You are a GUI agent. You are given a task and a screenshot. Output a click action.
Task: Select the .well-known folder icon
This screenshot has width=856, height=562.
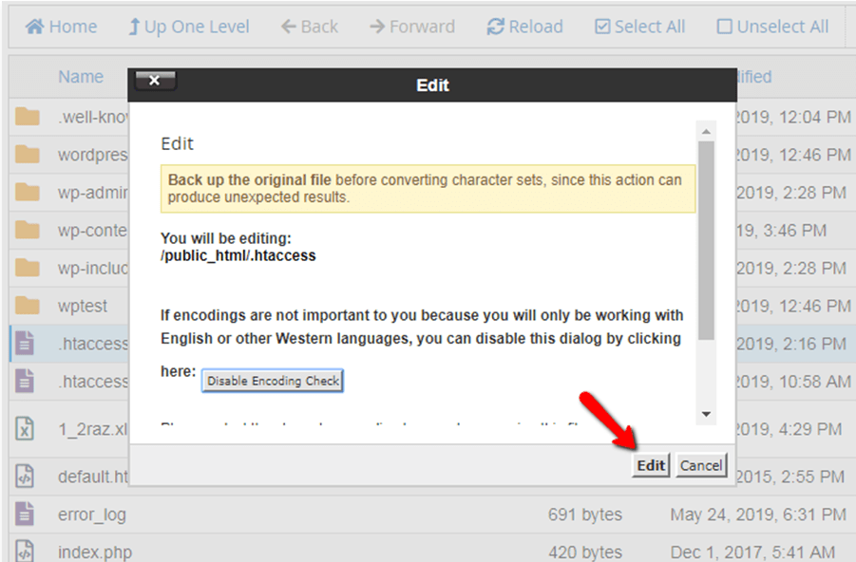27,116
